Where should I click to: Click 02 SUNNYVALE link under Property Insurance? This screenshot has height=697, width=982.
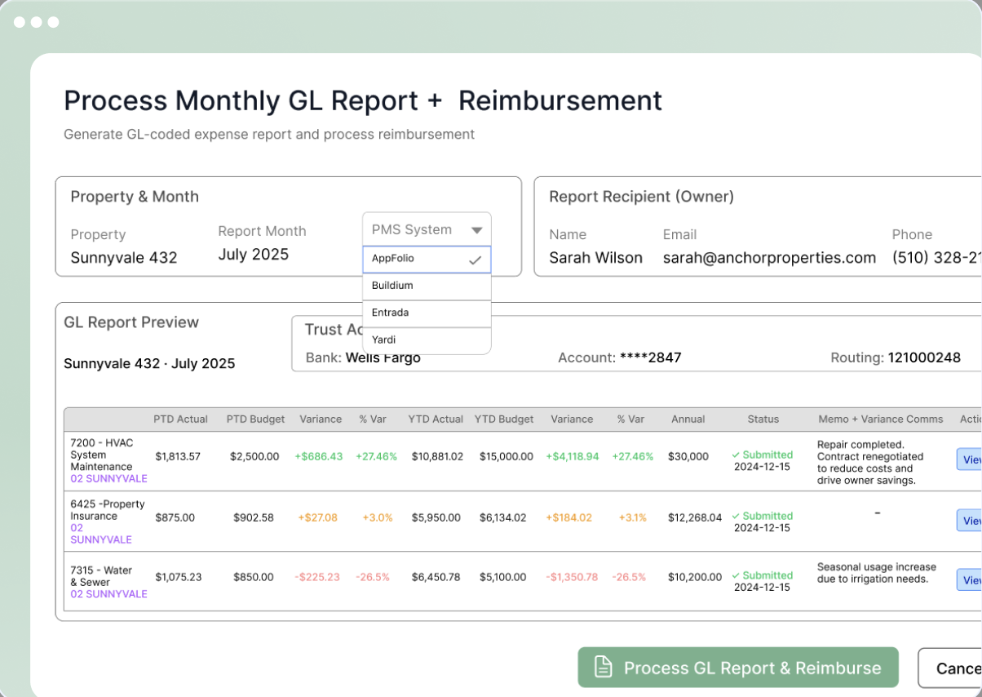pos(101,534)
